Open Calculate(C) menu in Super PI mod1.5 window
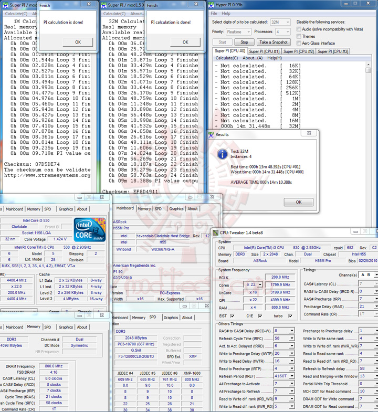Viewport: 378px width, 412px height. [114, 14]
